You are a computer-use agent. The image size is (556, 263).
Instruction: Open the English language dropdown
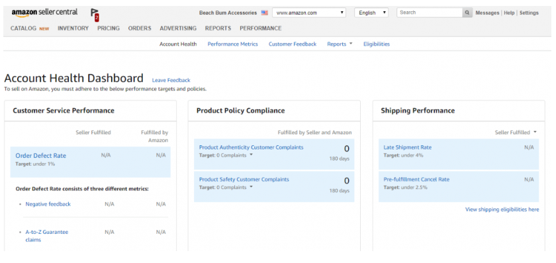coord(371,13)
